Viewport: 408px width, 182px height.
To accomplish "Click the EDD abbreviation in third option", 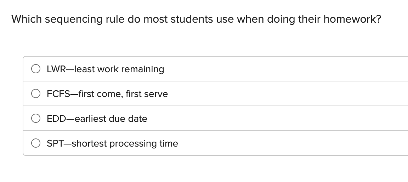I will click(55, 119).
